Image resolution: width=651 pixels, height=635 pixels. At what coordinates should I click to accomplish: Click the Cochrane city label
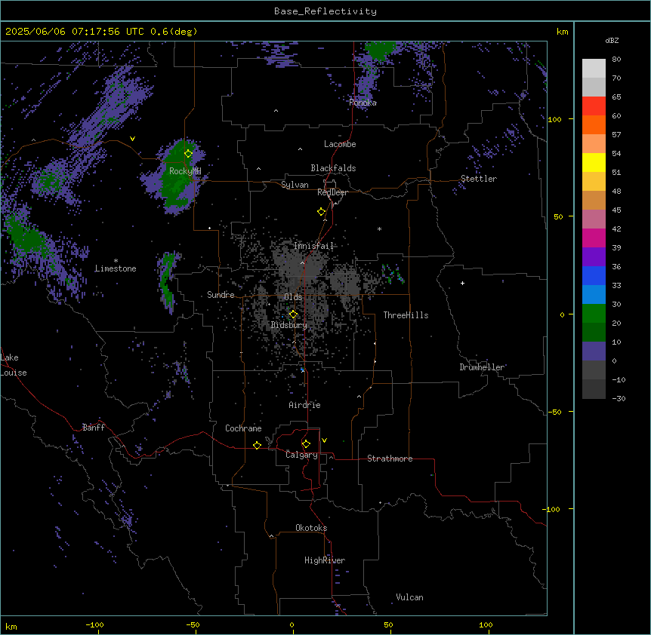pyautogui.click(x=243, y=428)
